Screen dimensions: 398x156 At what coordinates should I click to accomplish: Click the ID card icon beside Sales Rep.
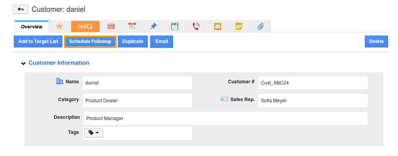224,99
